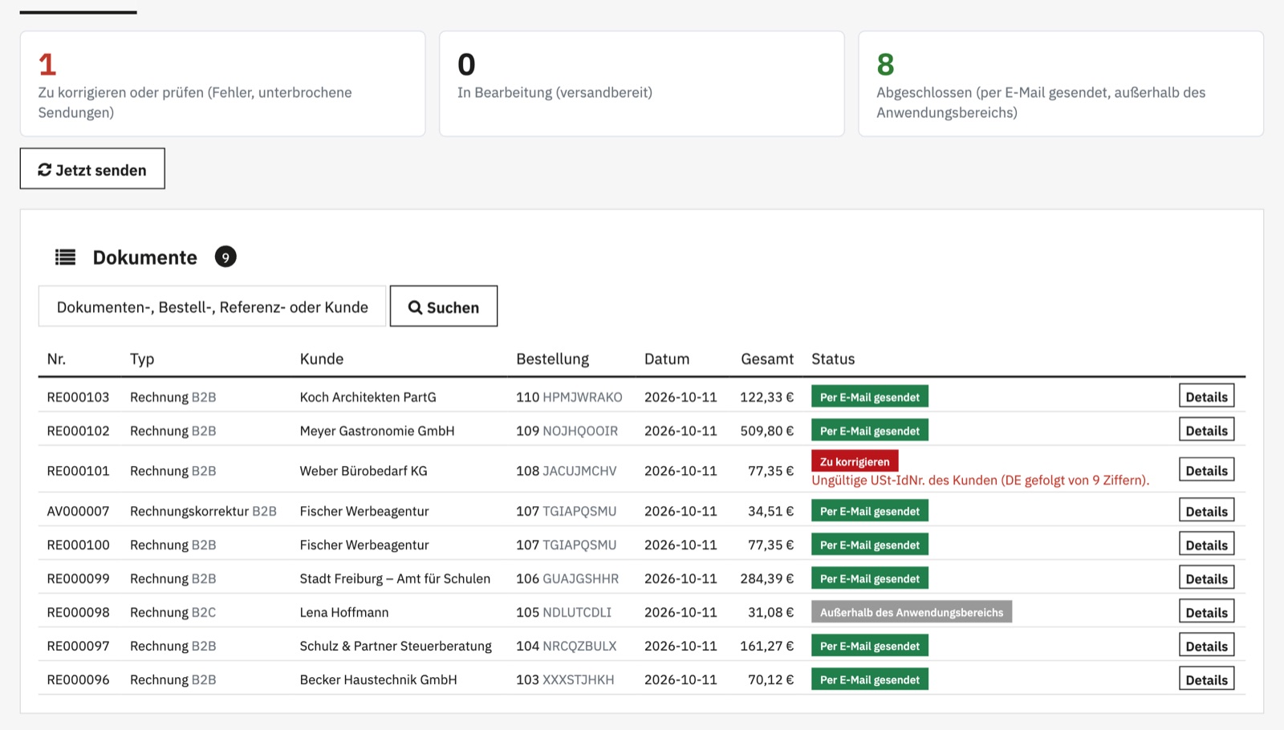
Task: Open Details for invoice RE000102
Action: click(x=1206, y=430)
